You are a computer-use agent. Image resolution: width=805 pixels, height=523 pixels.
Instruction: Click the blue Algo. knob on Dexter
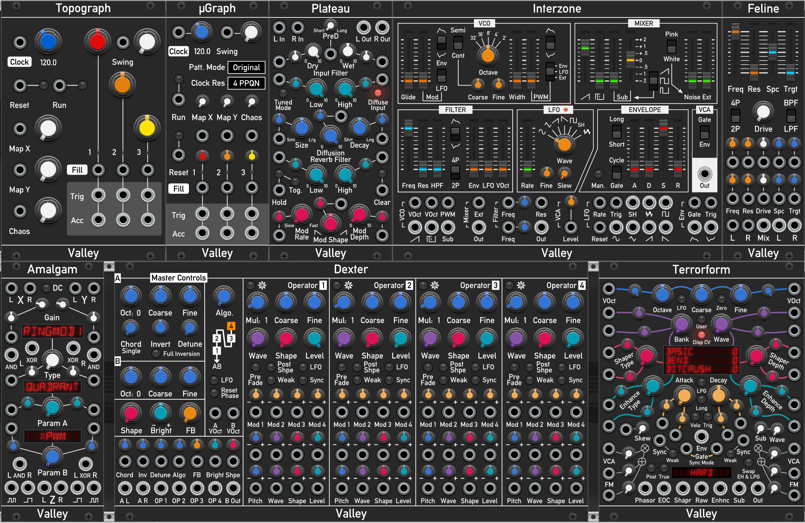coord(224,296)
